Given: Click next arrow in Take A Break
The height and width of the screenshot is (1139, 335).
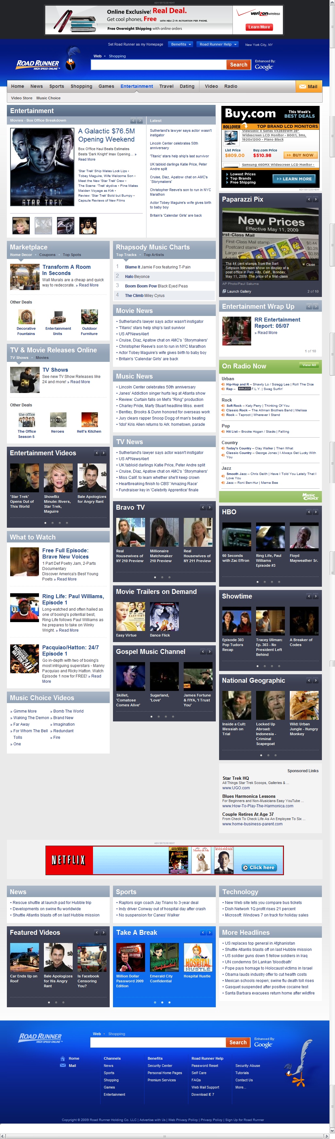Looking at the screenshot, I should pos(210,933).
